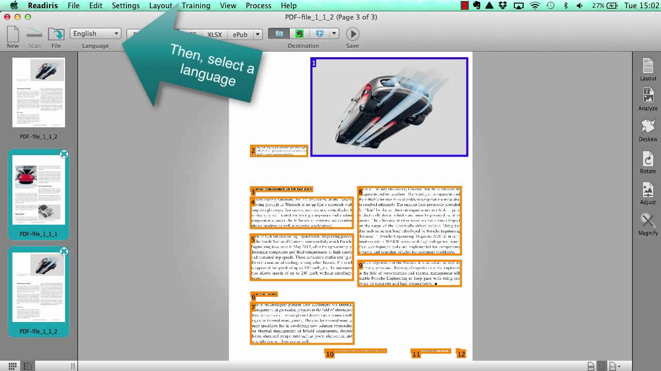Screen dimensions: 661x371
Task: Select local file as destination
Action: 279,34
